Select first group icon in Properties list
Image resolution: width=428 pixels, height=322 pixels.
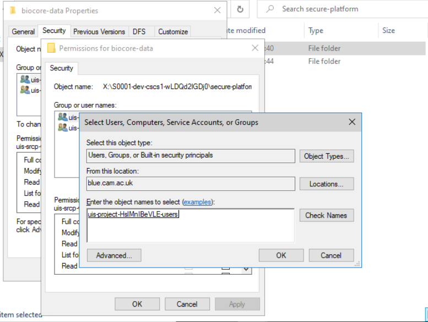coord(25,80)
